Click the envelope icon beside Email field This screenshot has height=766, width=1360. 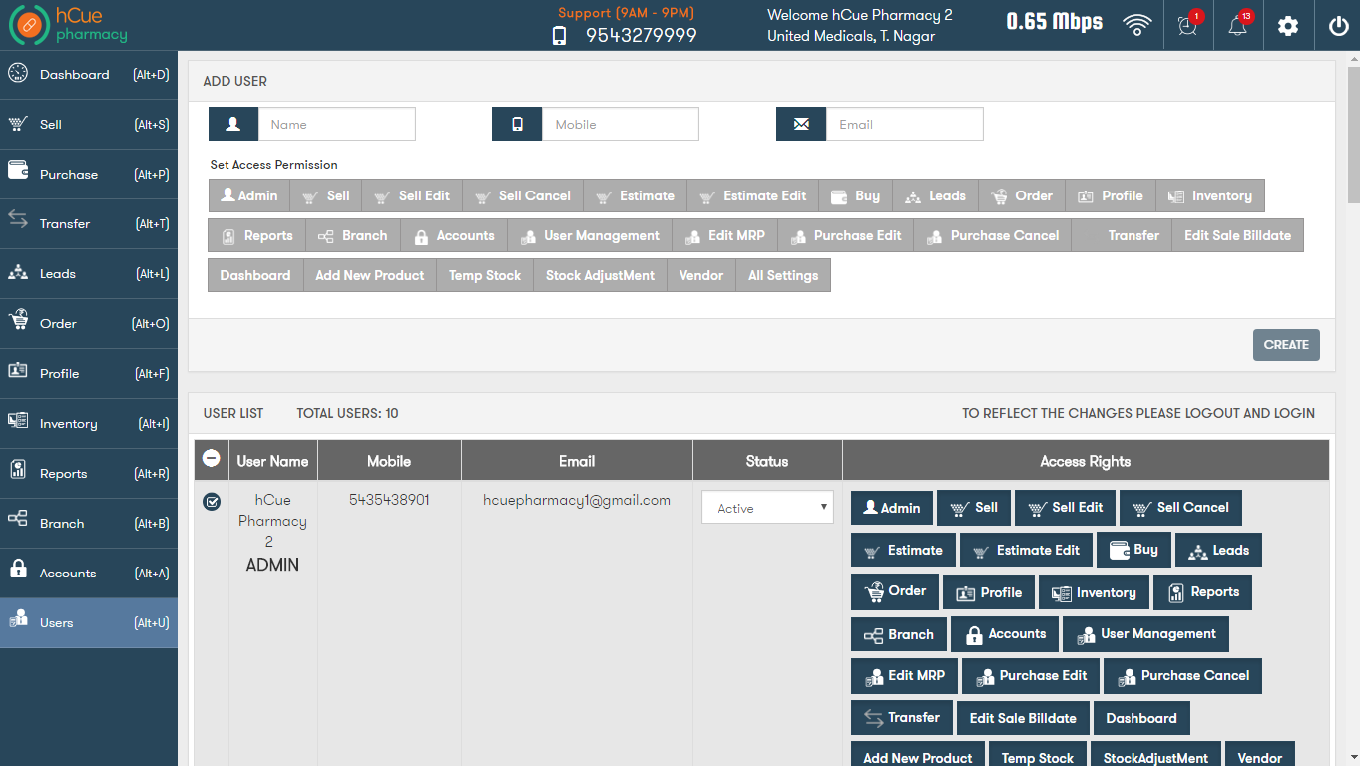coord(801,124)
